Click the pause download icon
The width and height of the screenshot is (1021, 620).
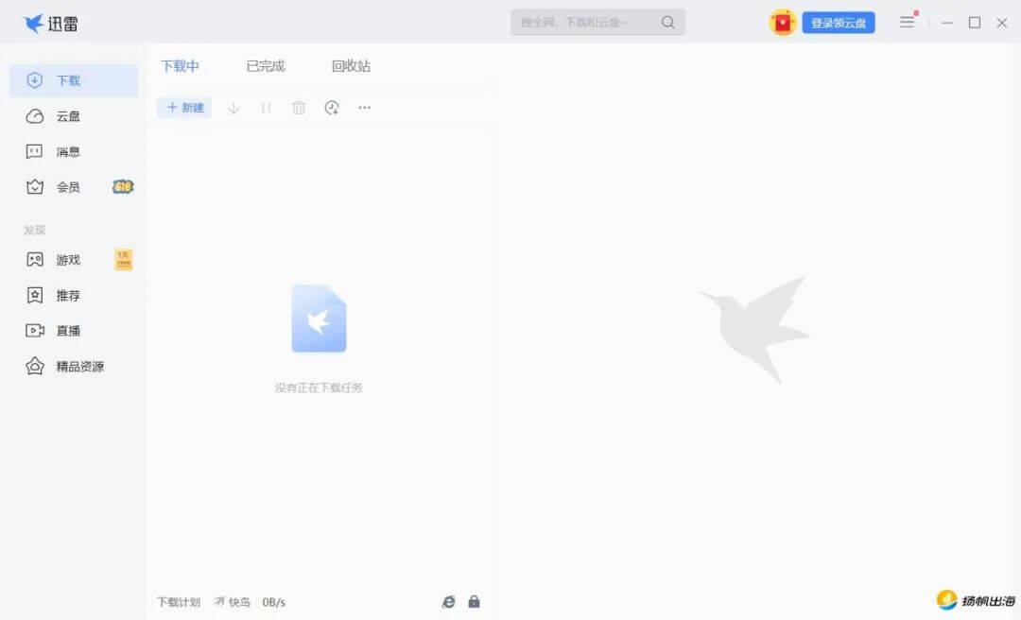[267, 108]
